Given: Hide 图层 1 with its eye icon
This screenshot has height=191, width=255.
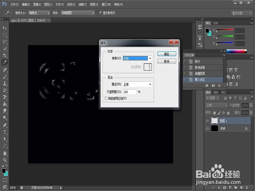Looking at the screenshot, I should pyautogui.click(x=207, y=121).
